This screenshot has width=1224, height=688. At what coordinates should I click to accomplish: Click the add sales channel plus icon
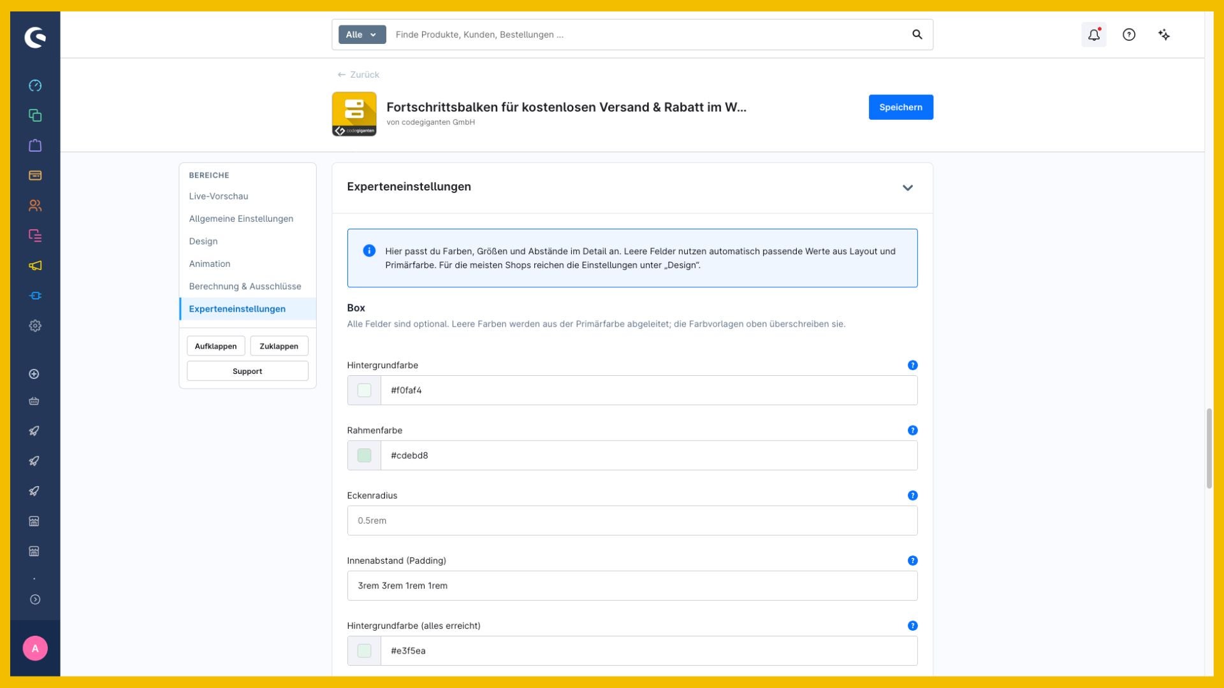pos(34,374)
